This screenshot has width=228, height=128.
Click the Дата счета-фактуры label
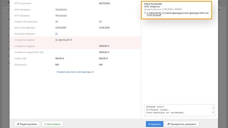pyautogui.click(x=25, y=28)
